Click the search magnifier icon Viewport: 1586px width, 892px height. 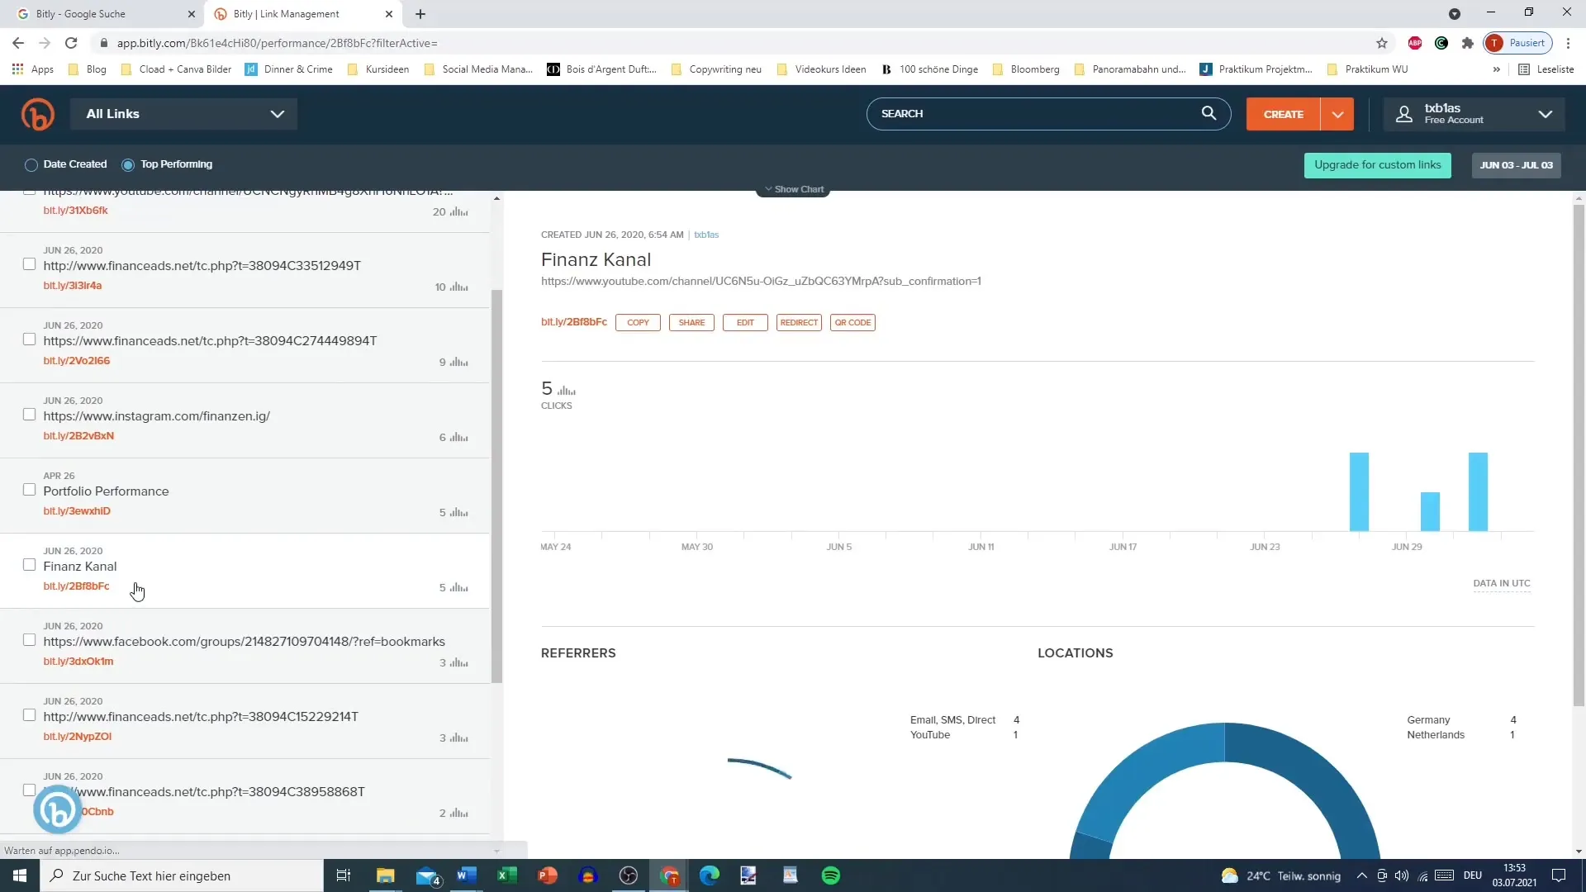click(1210, 113)
